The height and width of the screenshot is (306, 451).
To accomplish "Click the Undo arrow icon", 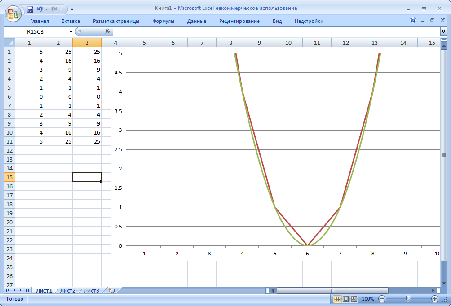I will coord(40,9).
